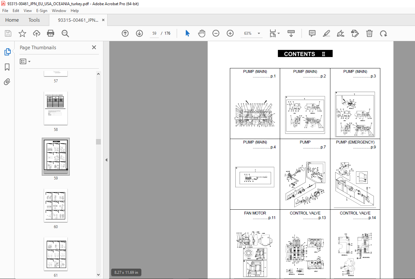
Task: Click the total page count 176
Action: [167, 33]
